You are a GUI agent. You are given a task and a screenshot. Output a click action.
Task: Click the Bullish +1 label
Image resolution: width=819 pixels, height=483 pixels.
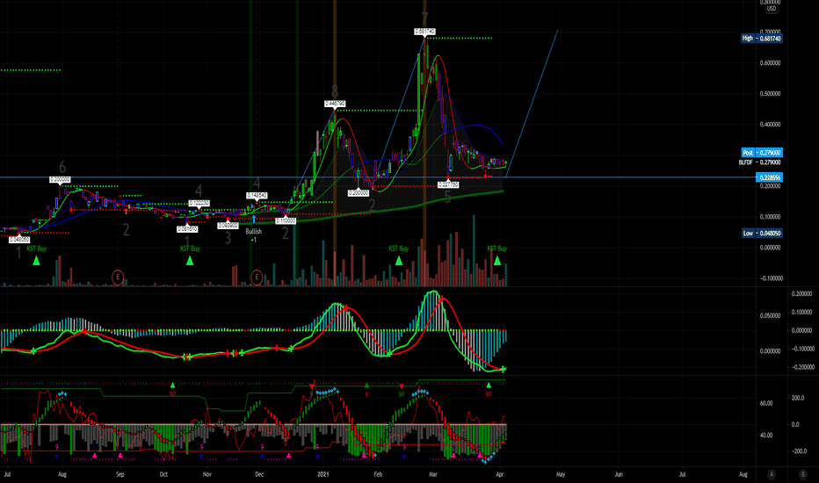click(x=254, y=235)
